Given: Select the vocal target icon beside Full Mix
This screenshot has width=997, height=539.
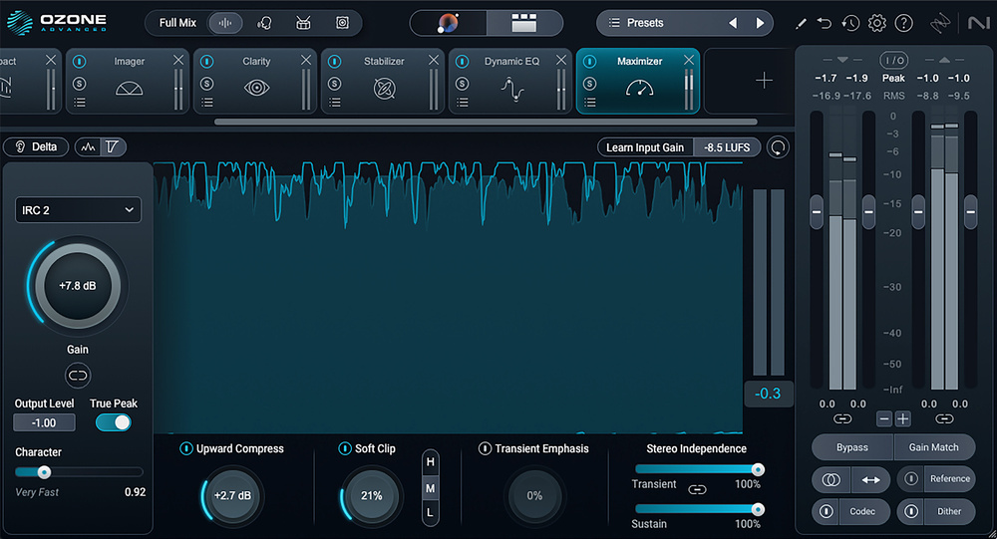Looking at the screenshot, I should coord(264,23).
